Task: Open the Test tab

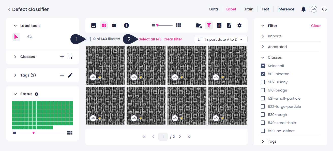Action: click(265, 9)
